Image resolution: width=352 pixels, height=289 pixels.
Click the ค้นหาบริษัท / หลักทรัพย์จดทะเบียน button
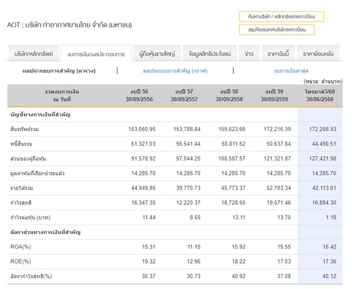[281, 16]
